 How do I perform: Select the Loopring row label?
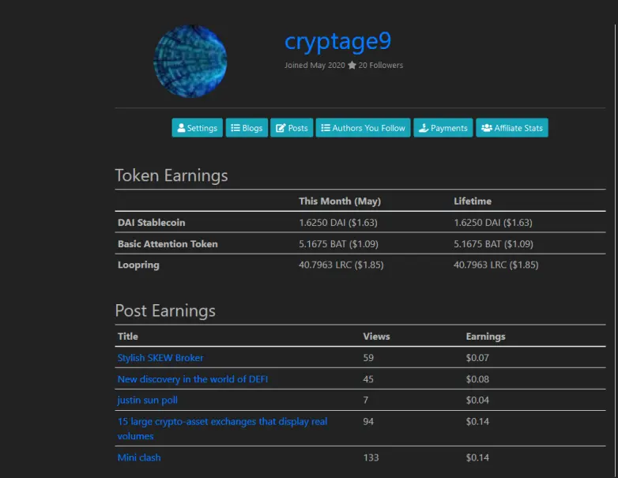pyautogui.click(x=138, y=265)
